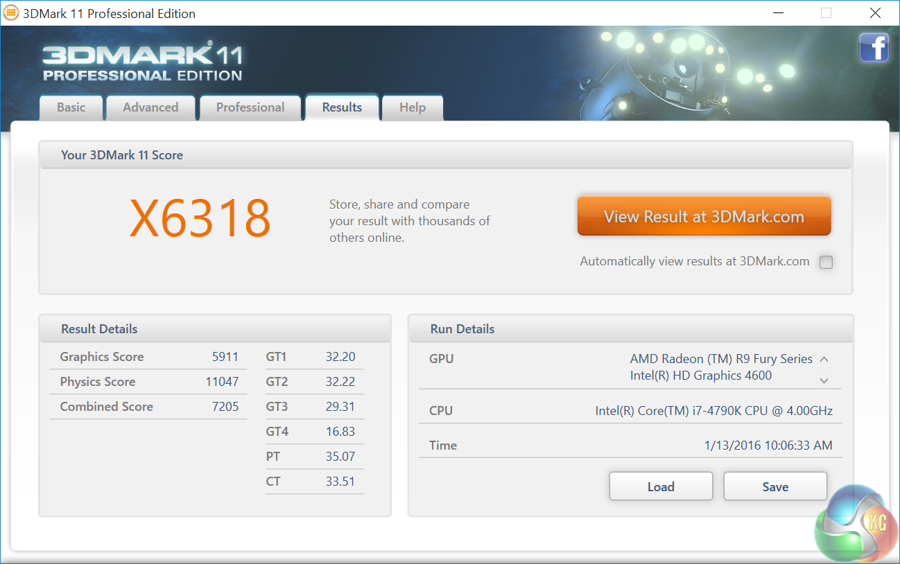
Task: Click the GT4 result 16.83
Action: pyautogui.click(x=340, y=432)
